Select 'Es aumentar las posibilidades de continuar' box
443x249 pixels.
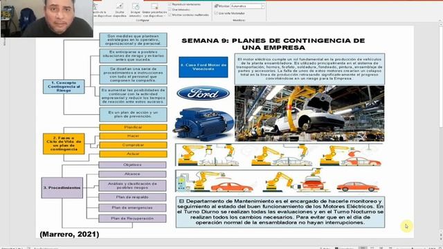[x=133, y=96]
